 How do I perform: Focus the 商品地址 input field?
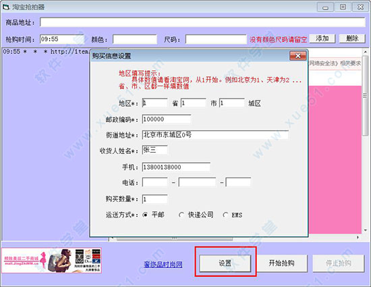coord(202,22)
